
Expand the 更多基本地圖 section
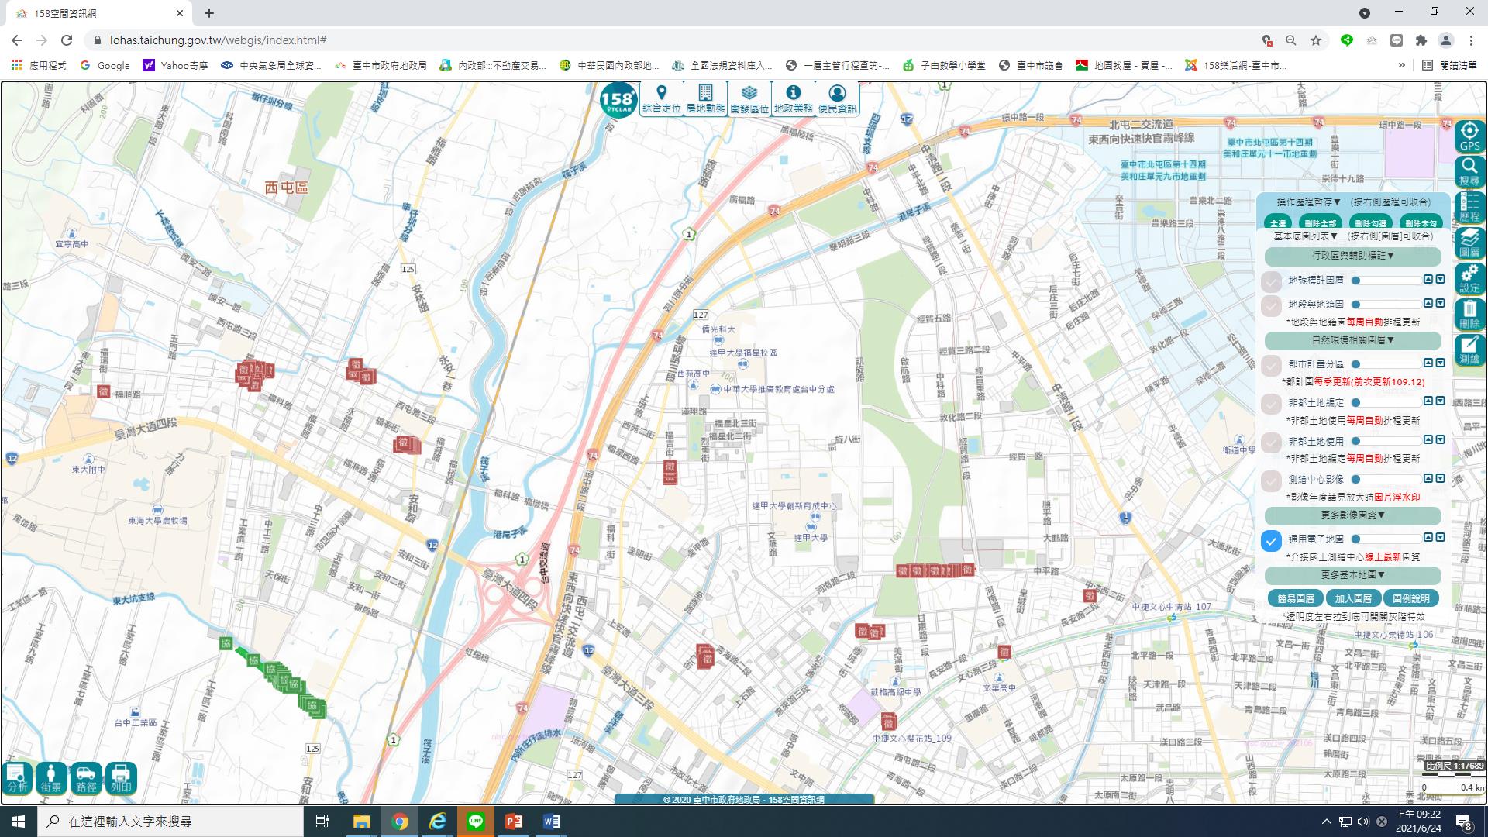[1352, 575]
